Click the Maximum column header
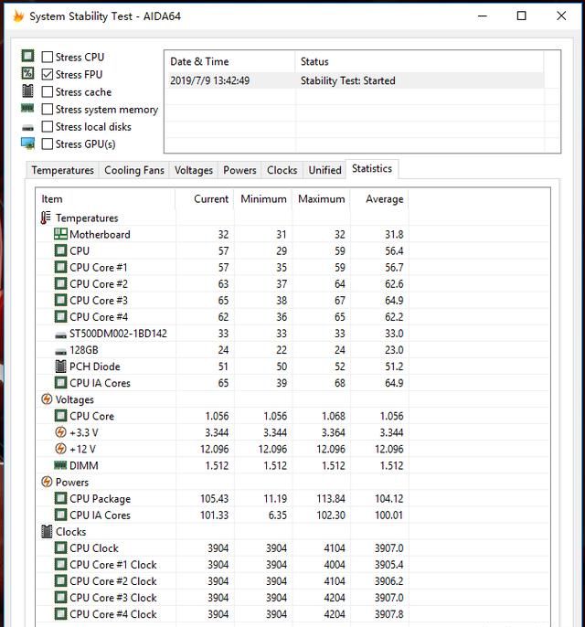Viewport: 585px width, 627px height. [321, 199]
